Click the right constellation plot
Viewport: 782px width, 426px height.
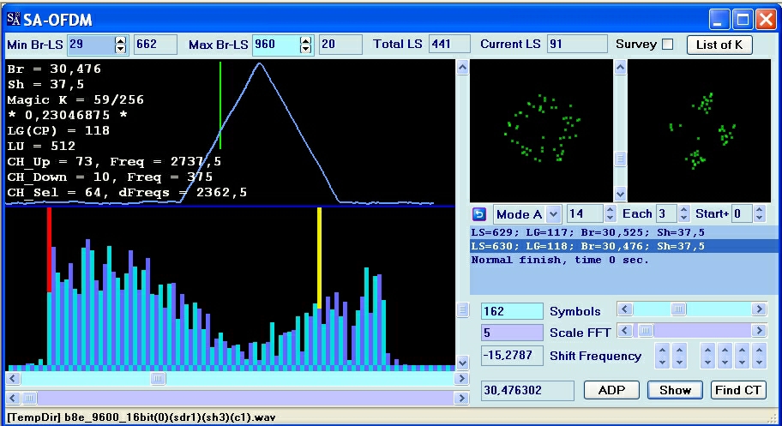(x=699, y=130)
